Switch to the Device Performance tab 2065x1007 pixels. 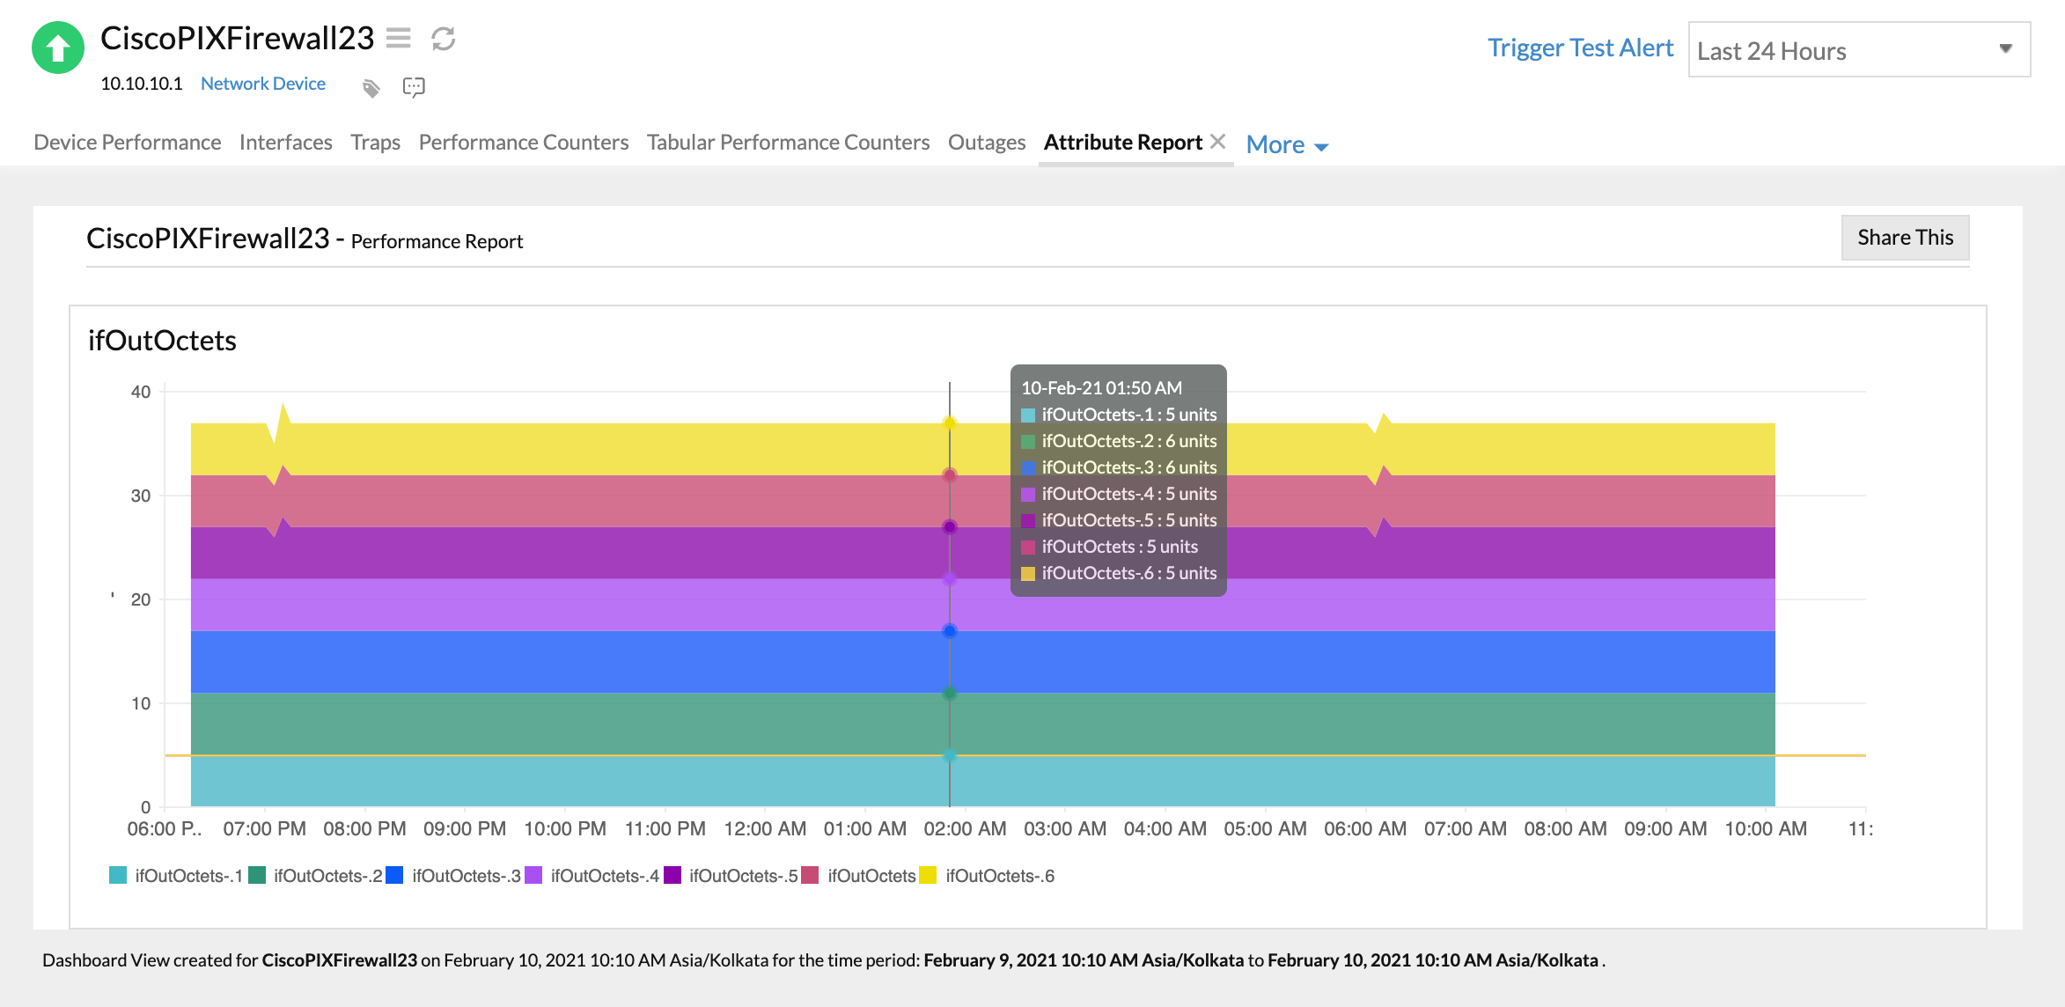coord(127,142)
